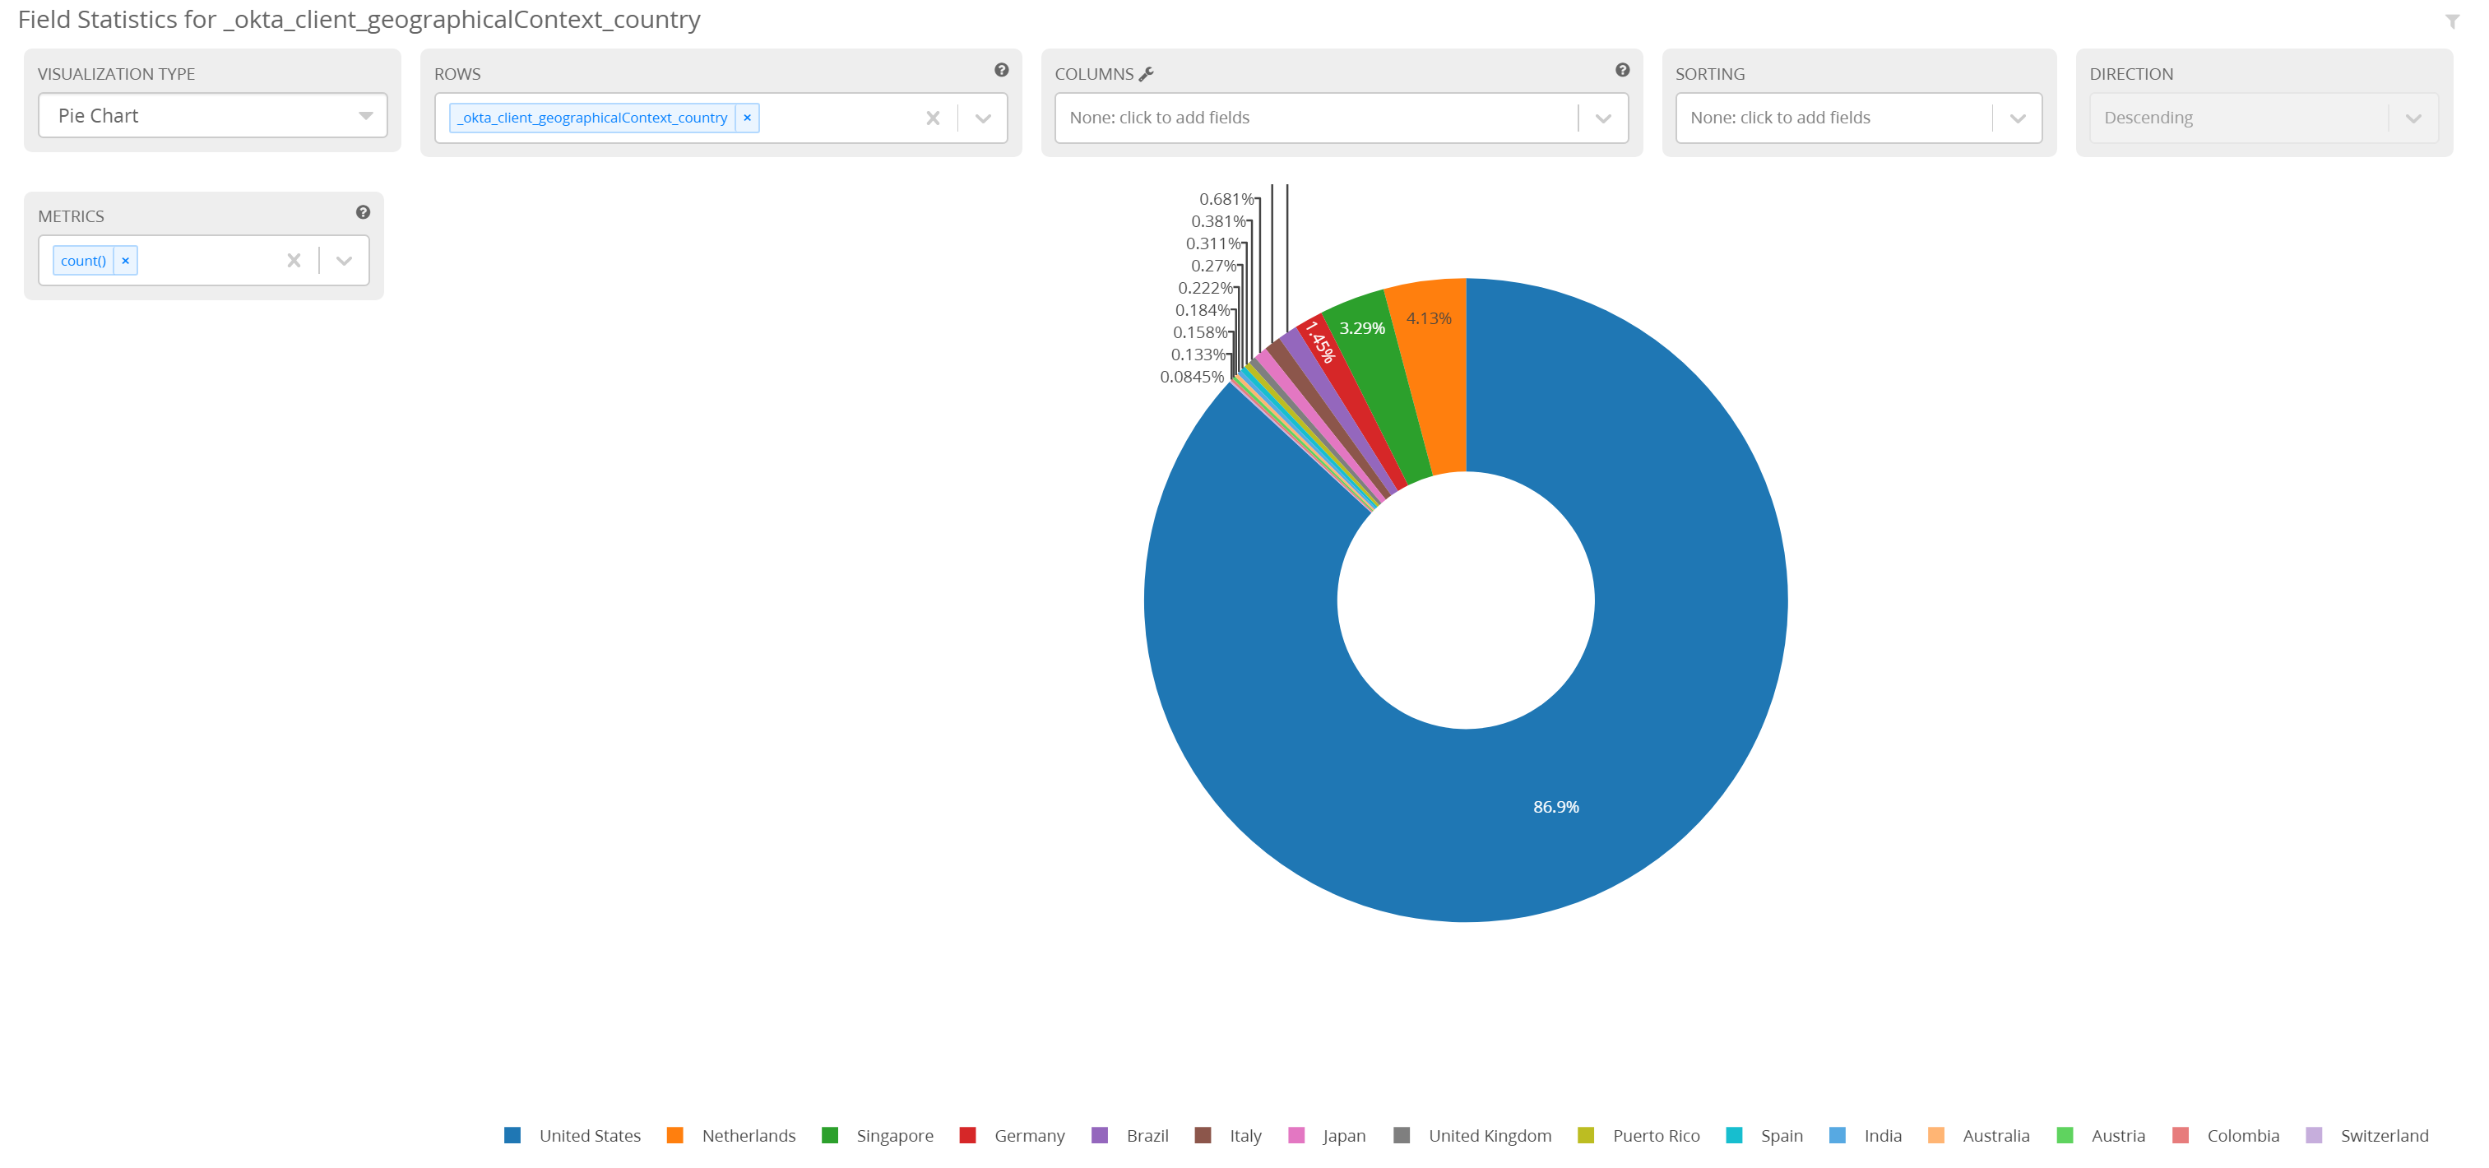Viewport: 2489px width, 1168px height.
Task: Click the filter funnel icon
Action: click(2451, 21)
